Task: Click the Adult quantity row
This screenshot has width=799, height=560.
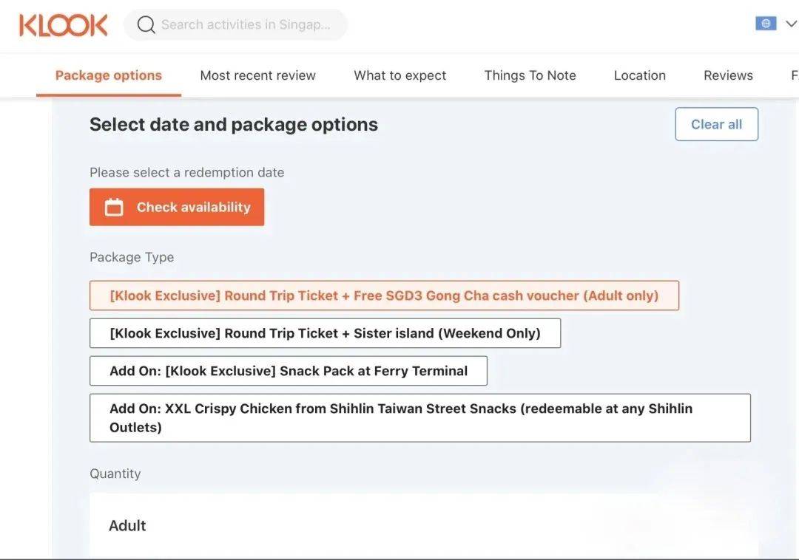Action: tap(423, 526)
